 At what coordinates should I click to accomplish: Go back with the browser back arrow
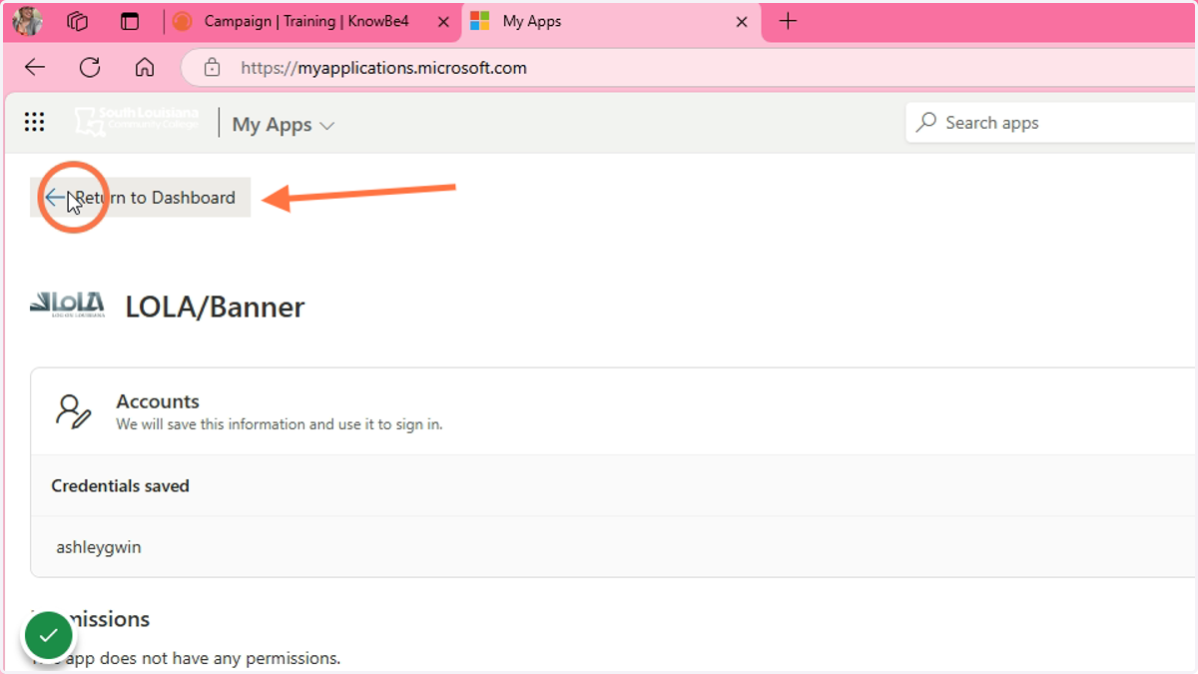click(35, 68)
